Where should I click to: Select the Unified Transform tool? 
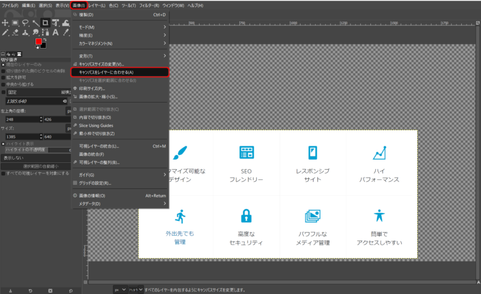pos(55,23)
